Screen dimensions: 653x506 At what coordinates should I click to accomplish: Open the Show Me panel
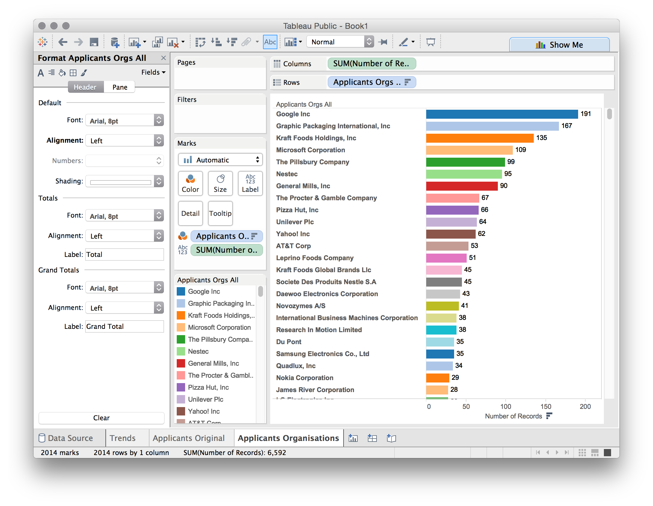[x=559, y=45]
